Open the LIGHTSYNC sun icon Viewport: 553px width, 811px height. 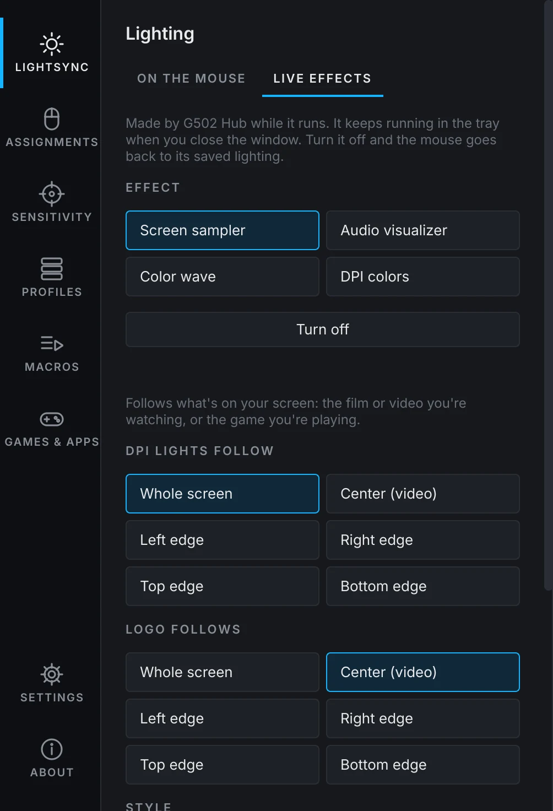pos(52,44)
